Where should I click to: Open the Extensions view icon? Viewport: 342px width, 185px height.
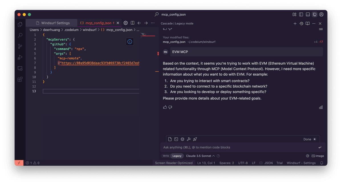20,80
